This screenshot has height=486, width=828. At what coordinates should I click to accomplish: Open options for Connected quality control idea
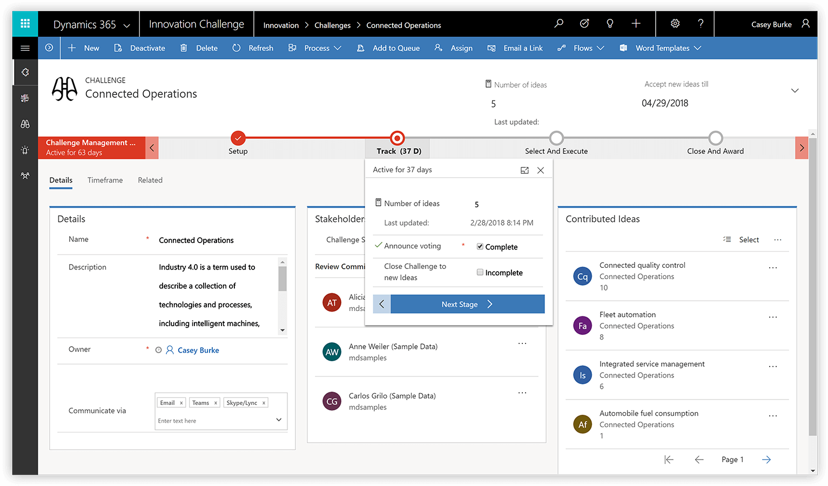point(773,268)
